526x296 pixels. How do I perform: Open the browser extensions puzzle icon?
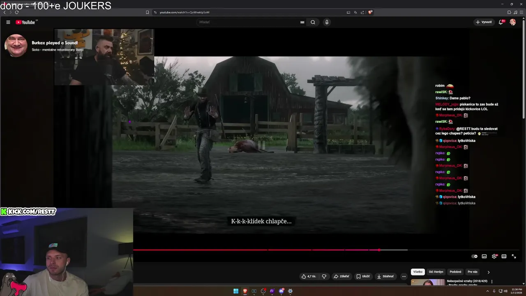click(509, 12)
